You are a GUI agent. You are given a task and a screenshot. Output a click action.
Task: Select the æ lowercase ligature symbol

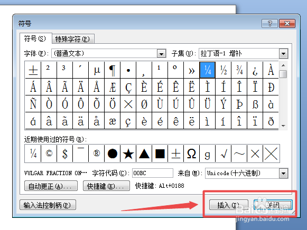(x=113, y=121)
